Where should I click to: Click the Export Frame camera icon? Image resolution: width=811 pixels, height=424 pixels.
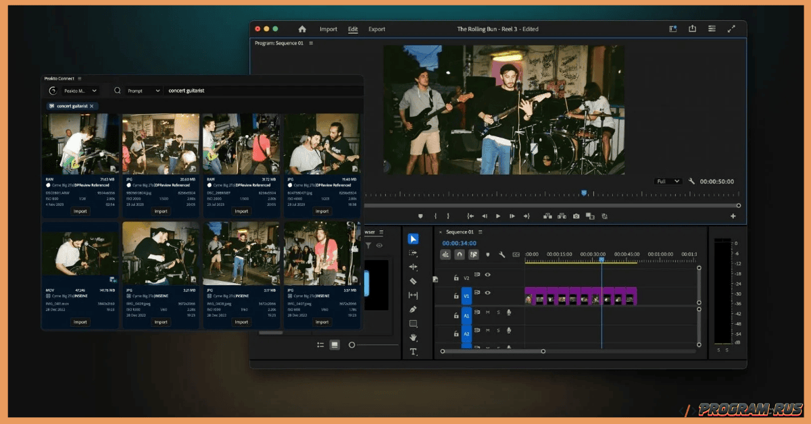coord(576,217)
